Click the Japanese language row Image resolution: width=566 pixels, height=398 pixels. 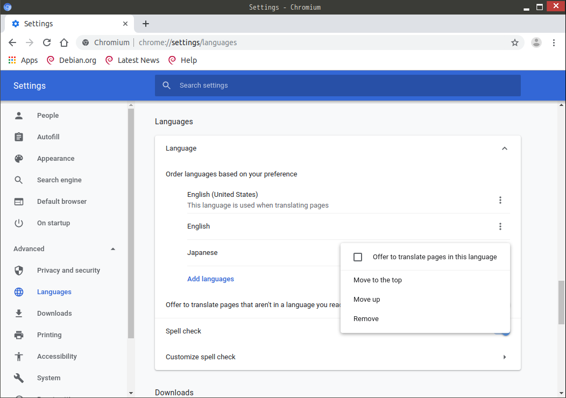coord(264,253)
